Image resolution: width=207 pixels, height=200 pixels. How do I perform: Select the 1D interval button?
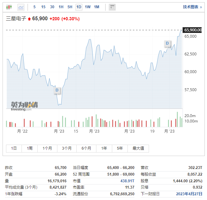click(79, 7)
